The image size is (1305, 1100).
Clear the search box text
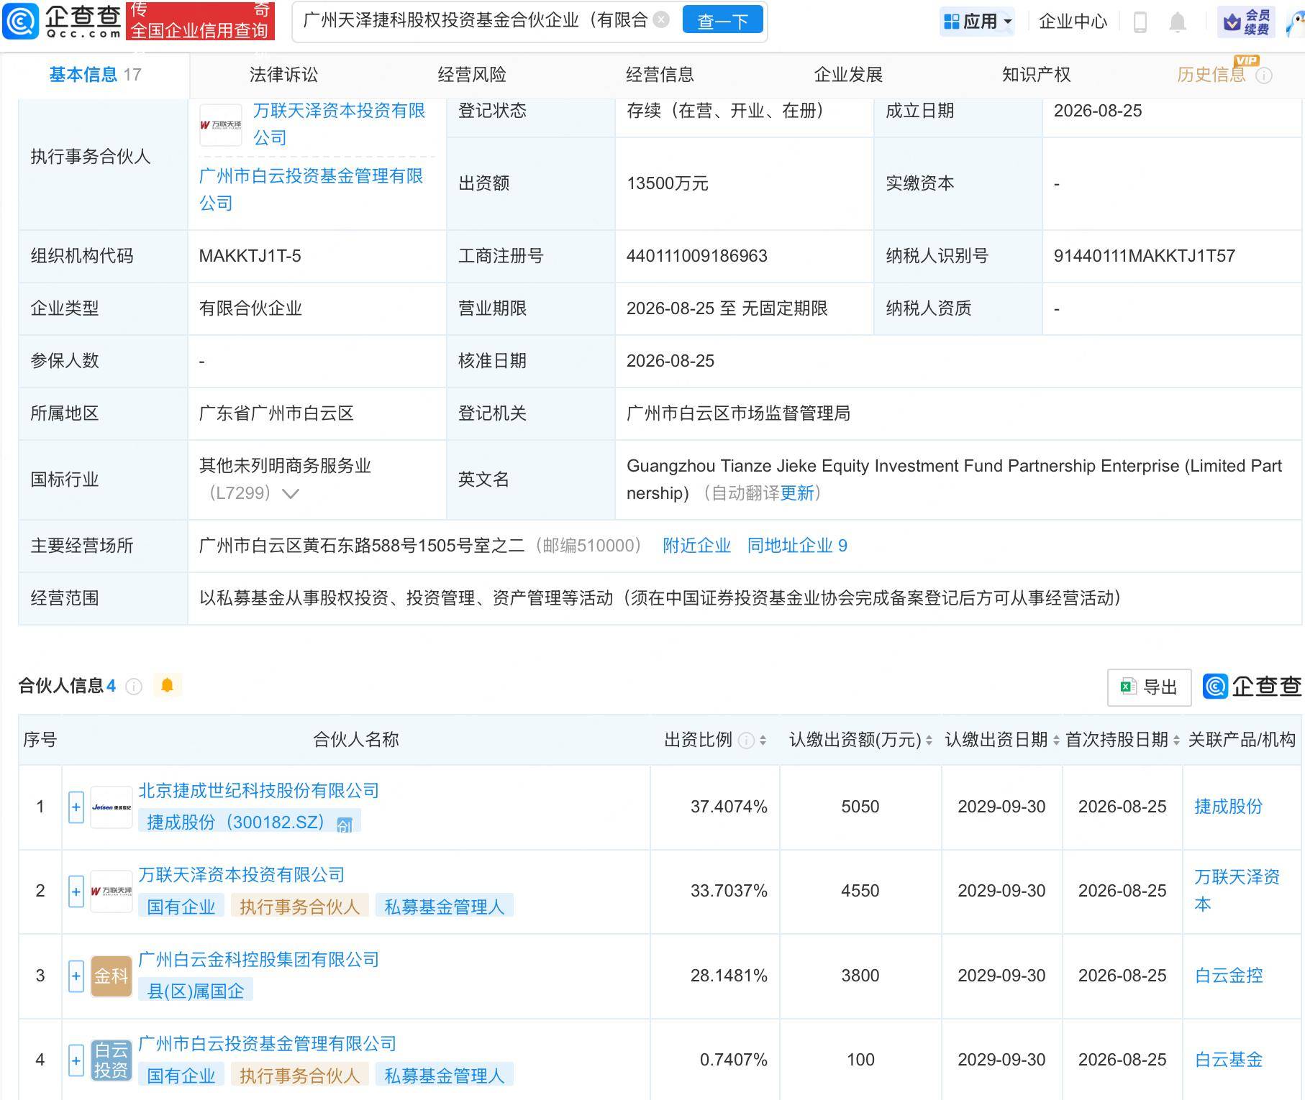(662, 20)
